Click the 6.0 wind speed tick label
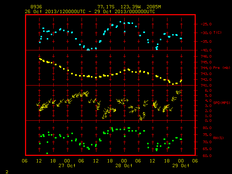This screenshot has height=174, width=232. [x=208, y=91]
